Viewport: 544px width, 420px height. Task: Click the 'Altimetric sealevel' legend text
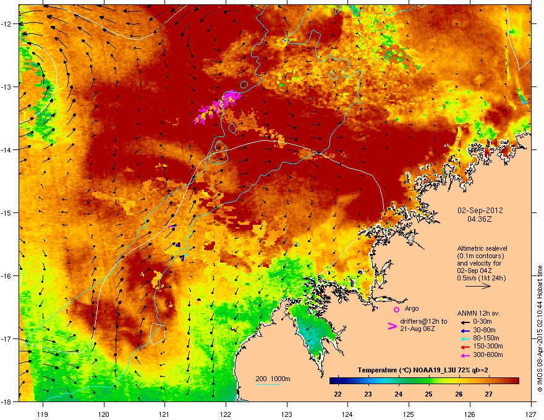click(x=482, y=248)
